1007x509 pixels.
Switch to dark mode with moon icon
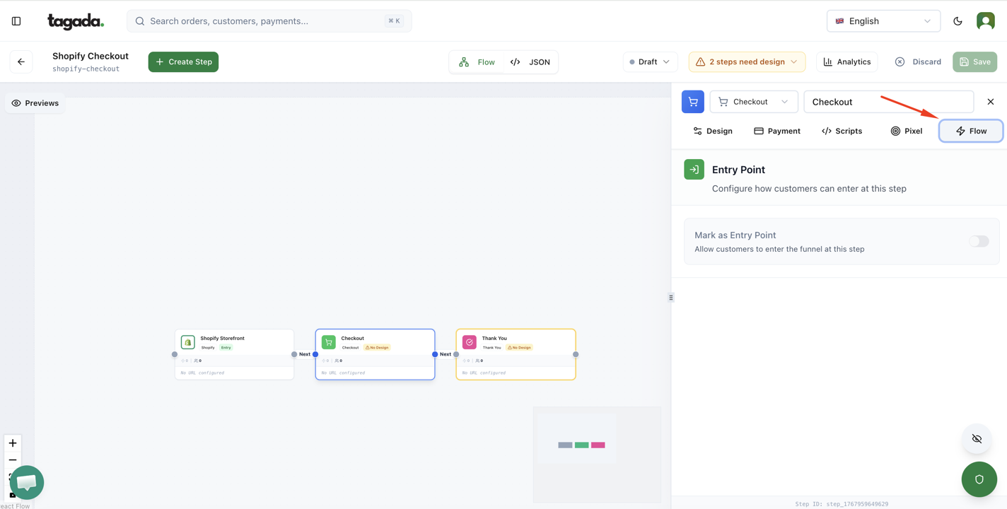tap(957, 21)
